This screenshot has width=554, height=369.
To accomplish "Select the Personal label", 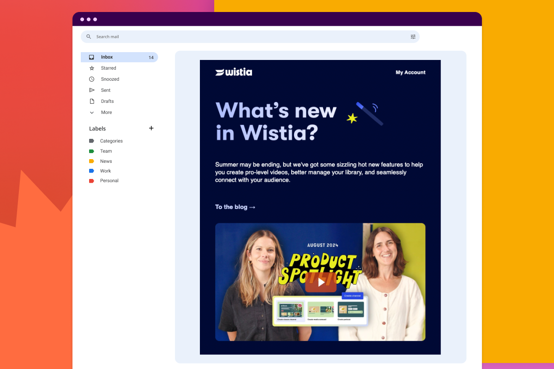I will tap(109, 181).
